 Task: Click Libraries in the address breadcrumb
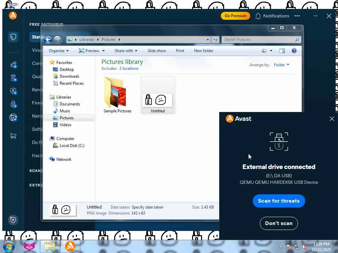click(87, 40)
